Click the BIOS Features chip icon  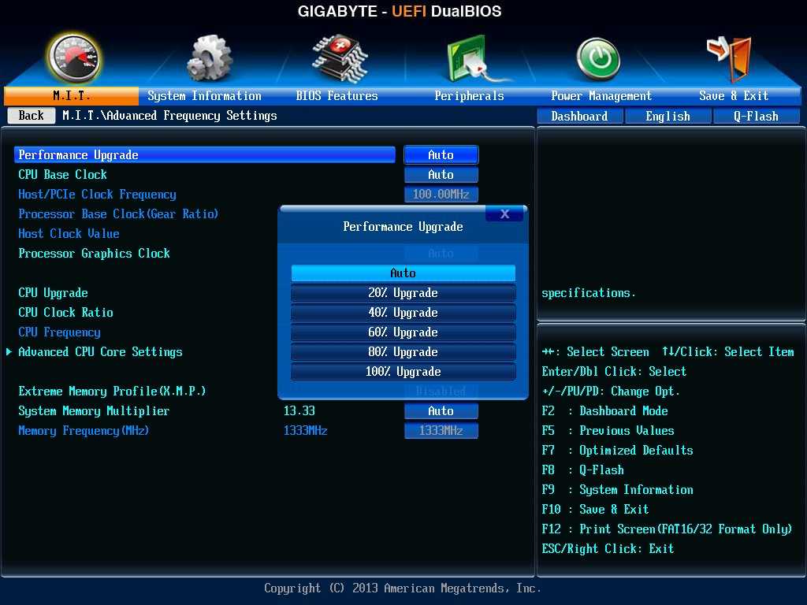[x=339, y=57]
